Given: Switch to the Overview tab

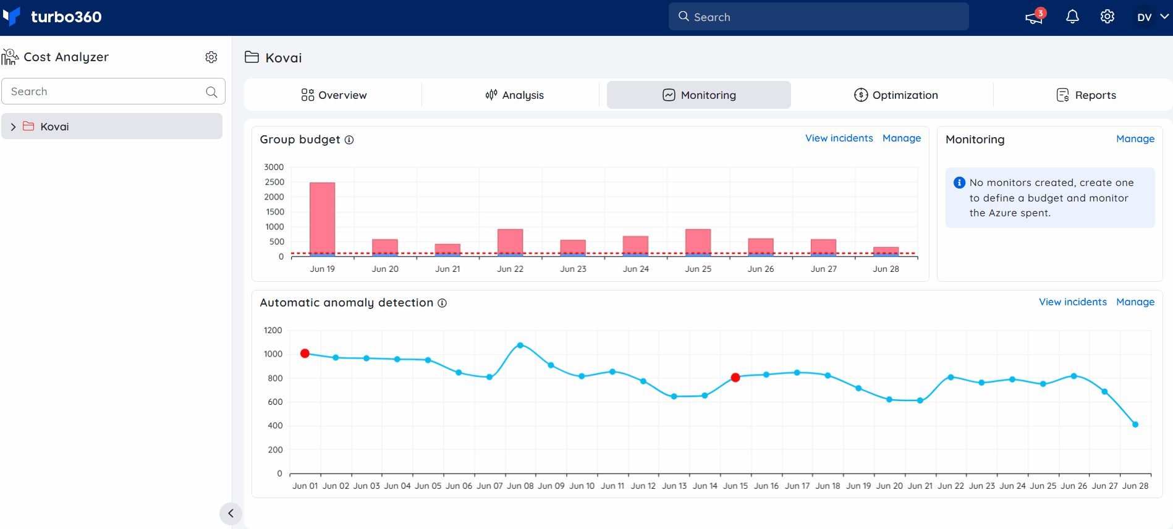Looking at the screenshot, I should [334, 95].
